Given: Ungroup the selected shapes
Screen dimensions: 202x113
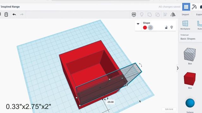Looking at the screenshot, I should (x=157, y=15).
